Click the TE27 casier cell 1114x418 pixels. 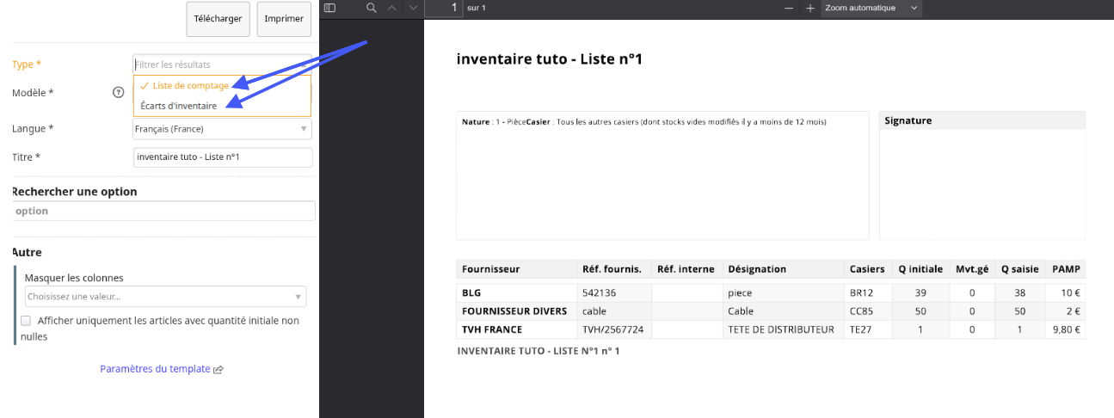pos(867,329)
